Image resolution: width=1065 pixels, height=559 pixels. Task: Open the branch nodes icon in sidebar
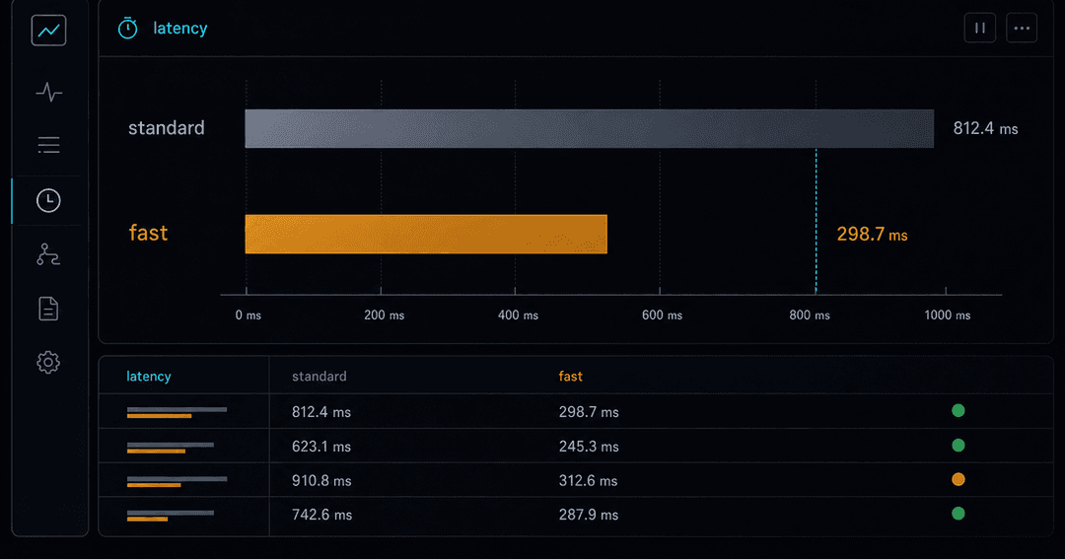(x=48, y=254)
